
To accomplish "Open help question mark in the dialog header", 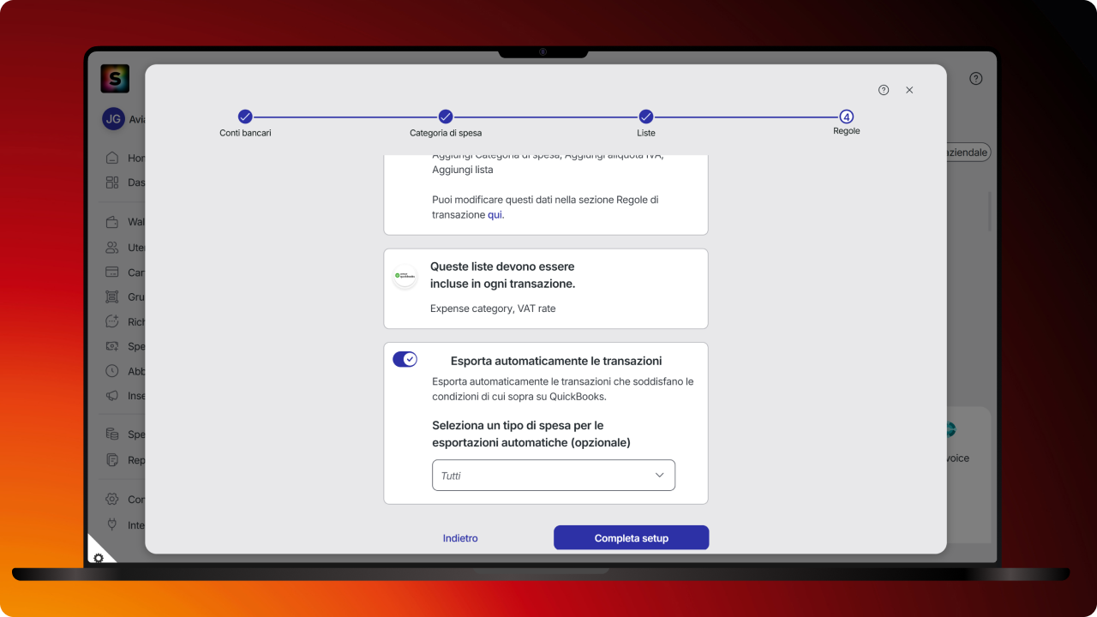I will pos(884,90).
